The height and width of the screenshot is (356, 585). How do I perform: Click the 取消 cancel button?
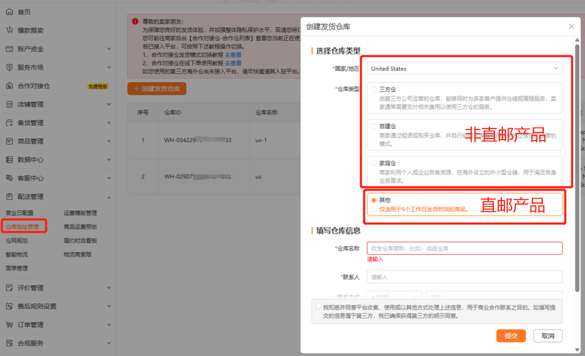[548, 336]
